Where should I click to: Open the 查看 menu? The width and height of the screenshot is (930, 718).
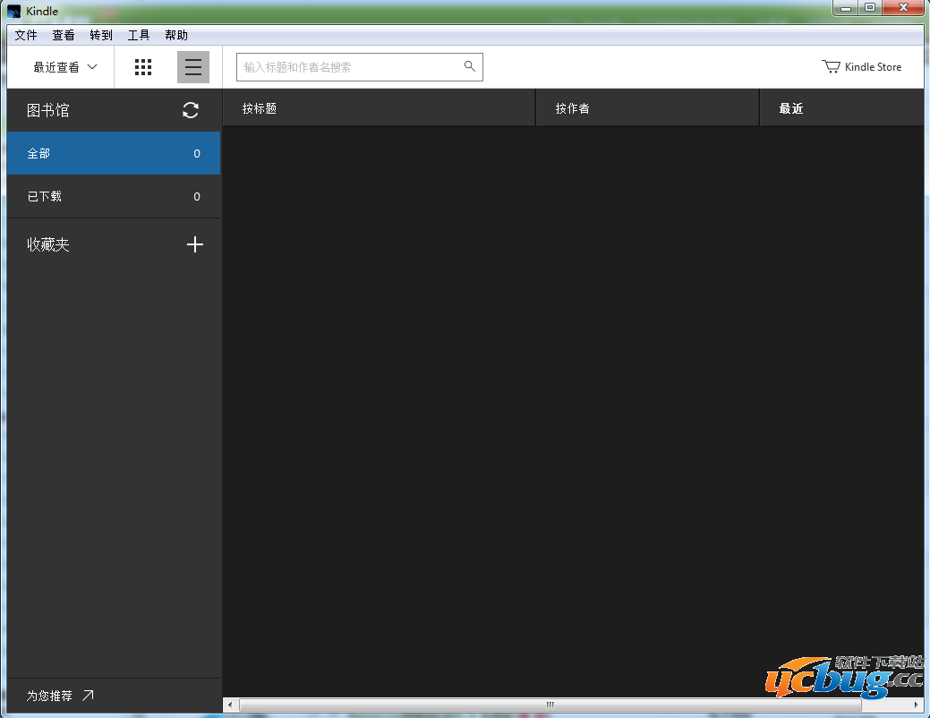click(x=64, y=35)
